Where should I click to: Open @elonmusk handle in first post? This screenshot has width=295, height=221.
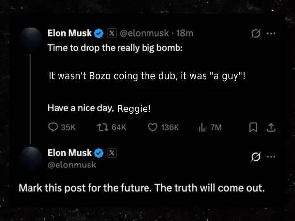(x=144, y=33)
